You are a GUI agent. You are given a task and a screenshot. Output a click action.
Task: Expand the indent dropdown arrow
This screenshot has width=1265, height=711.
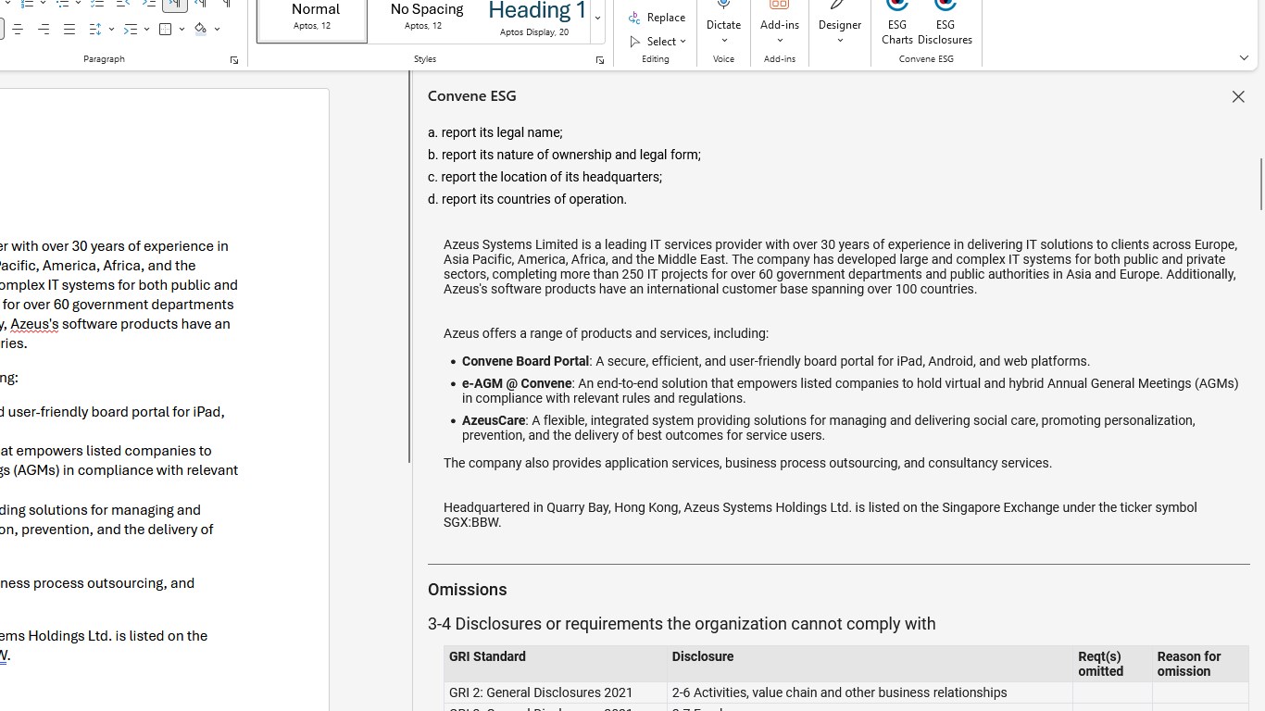click(146, 30)
